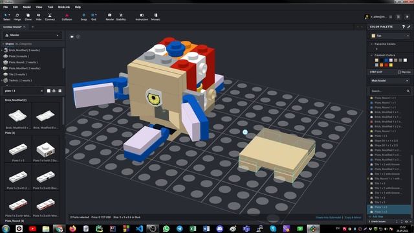Click the camera view icon in viewport
Viewport: 414px width, 233px height.
coord(72,37)
